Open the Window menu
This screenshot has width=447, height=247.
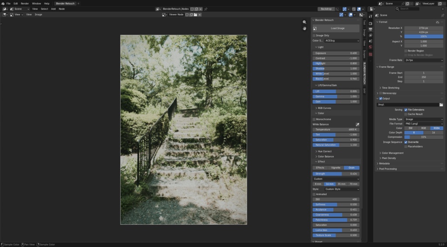click(37, 3)
